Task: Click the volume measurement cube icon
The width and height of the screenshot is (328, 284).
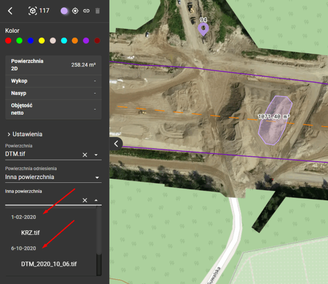Action: (32, 11)
